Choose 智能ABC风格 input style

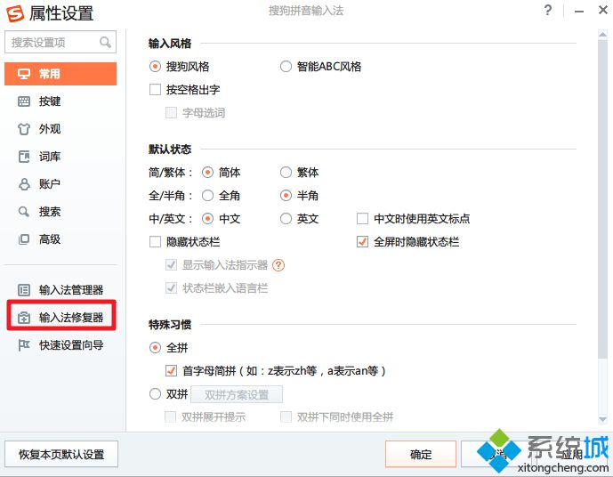pos(286,67)
